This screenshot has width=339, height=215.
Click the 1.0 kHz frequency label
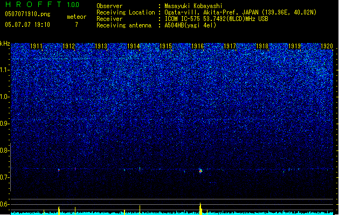(x=5, y=97)
